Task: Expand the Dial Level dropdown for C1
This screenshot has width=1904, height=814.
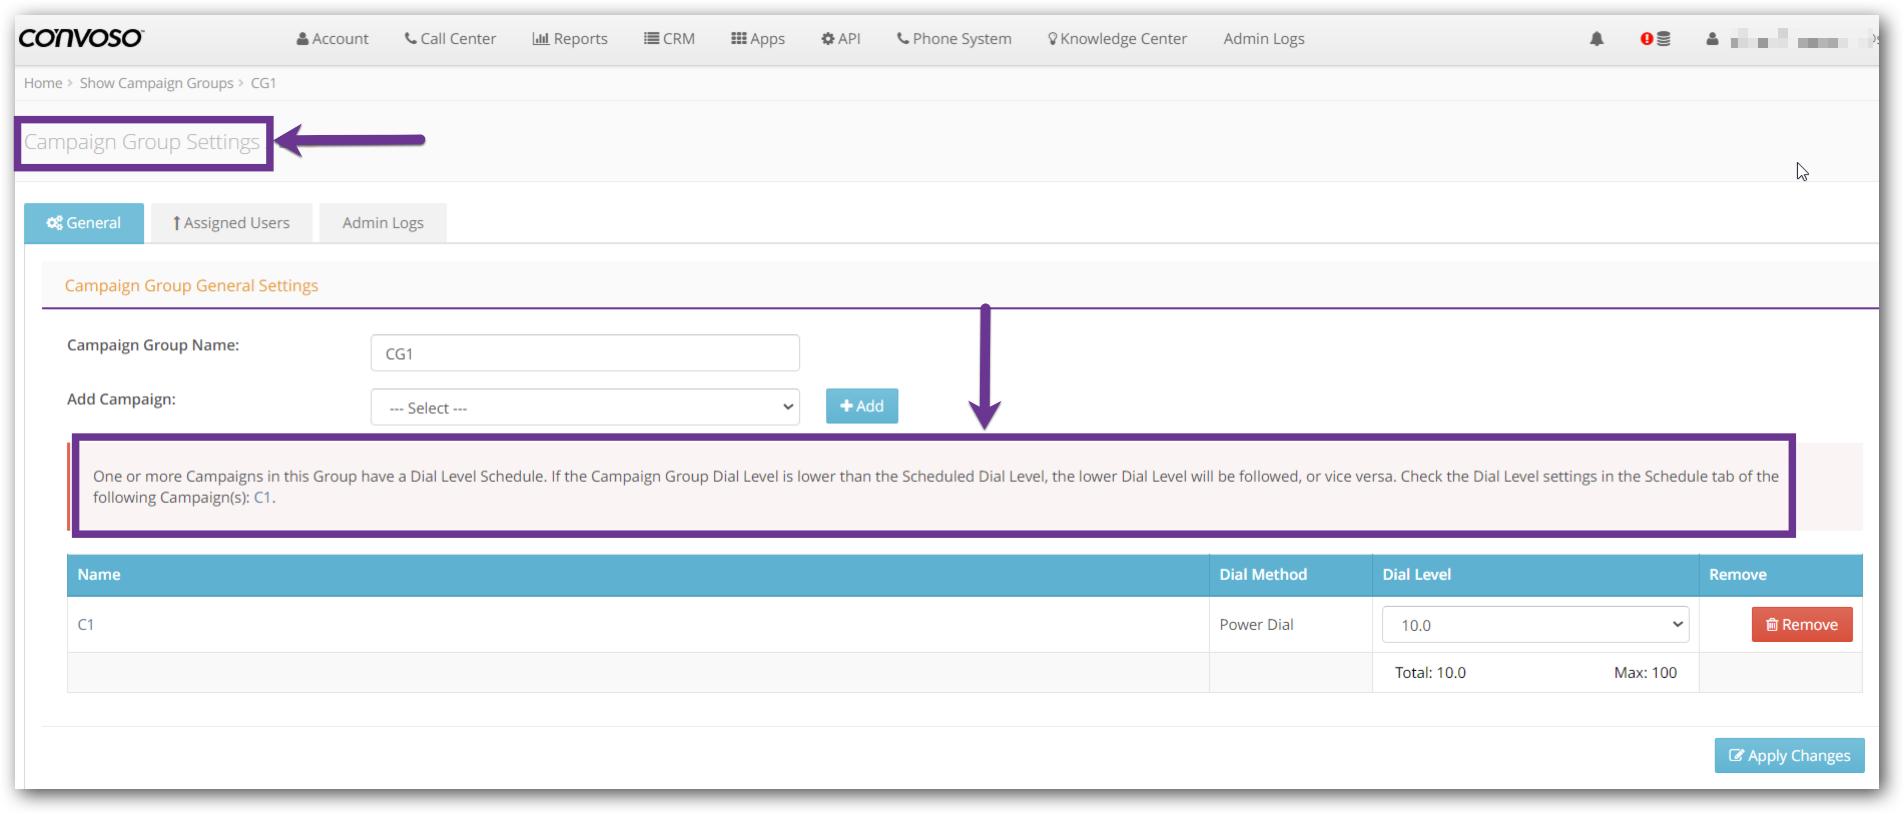Action: (x=1535, y=624)
